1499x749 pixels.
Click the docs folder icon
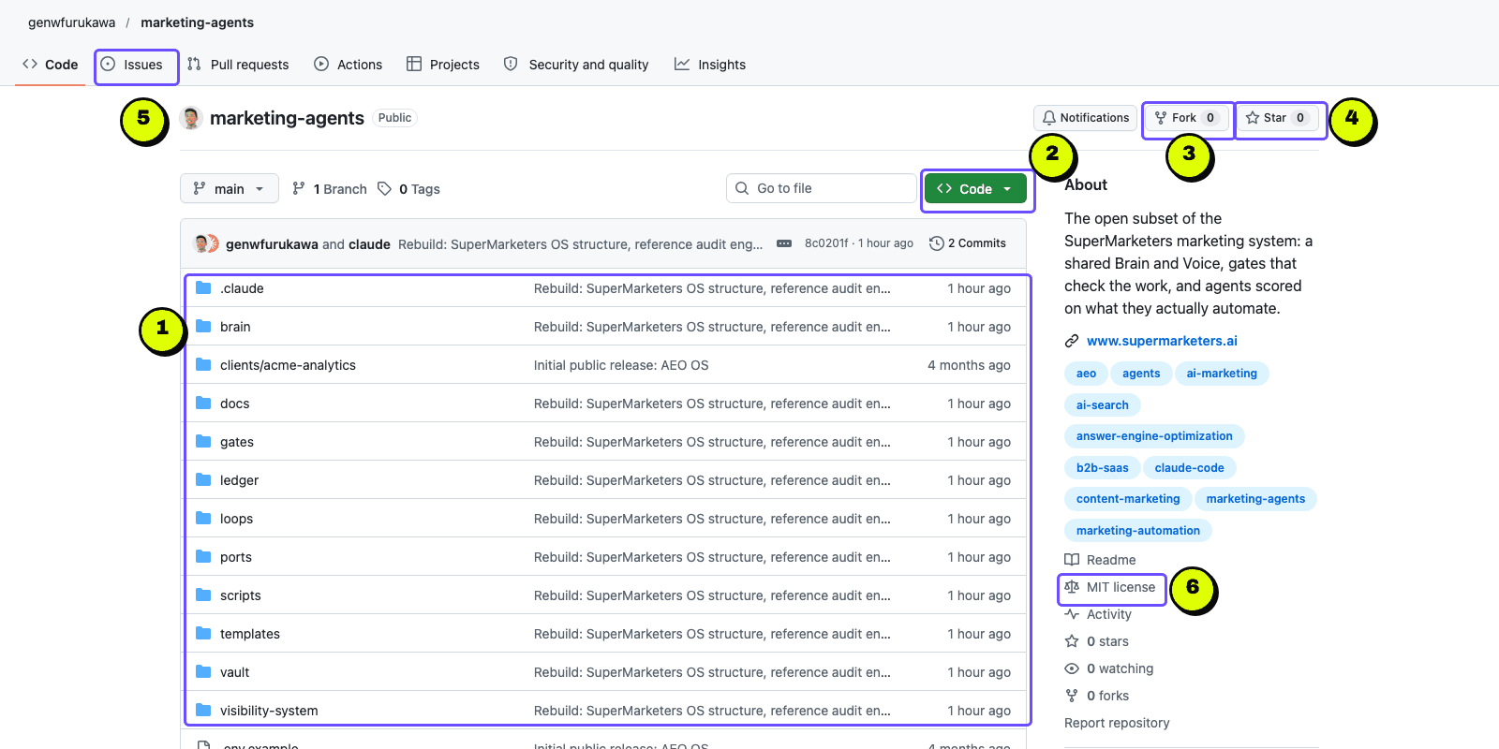[x=203, y=403]
